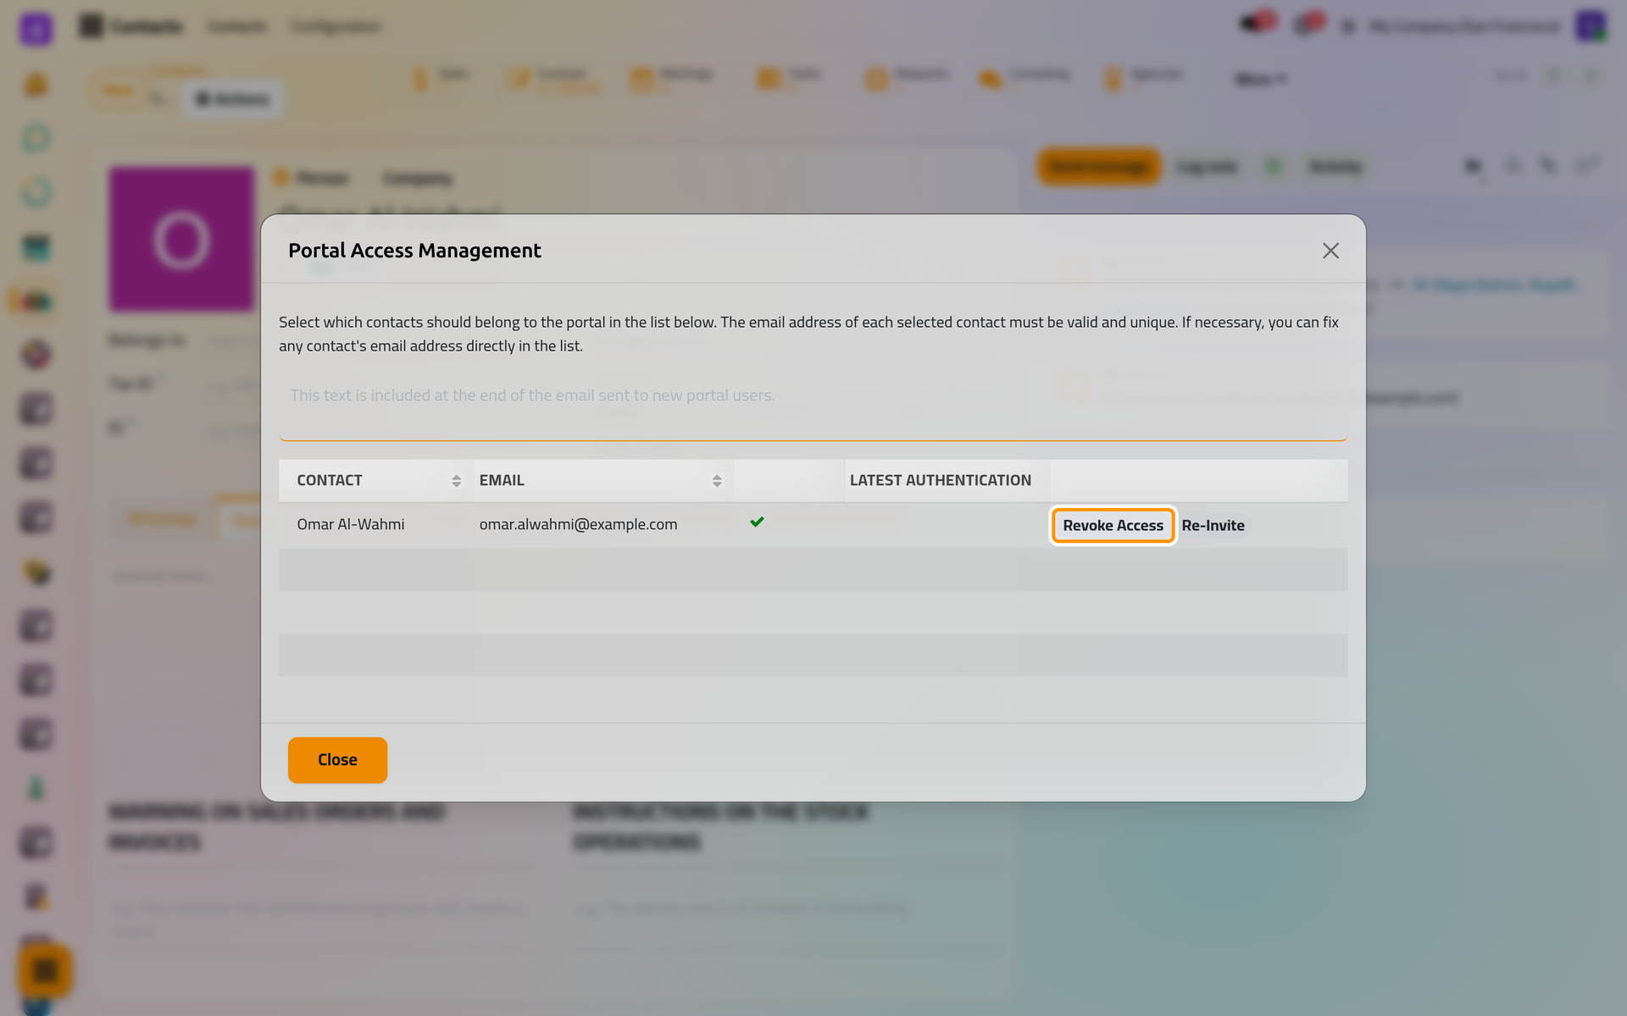Sort the table by Contact column
1627x1016 pixels.
point(375,480)
